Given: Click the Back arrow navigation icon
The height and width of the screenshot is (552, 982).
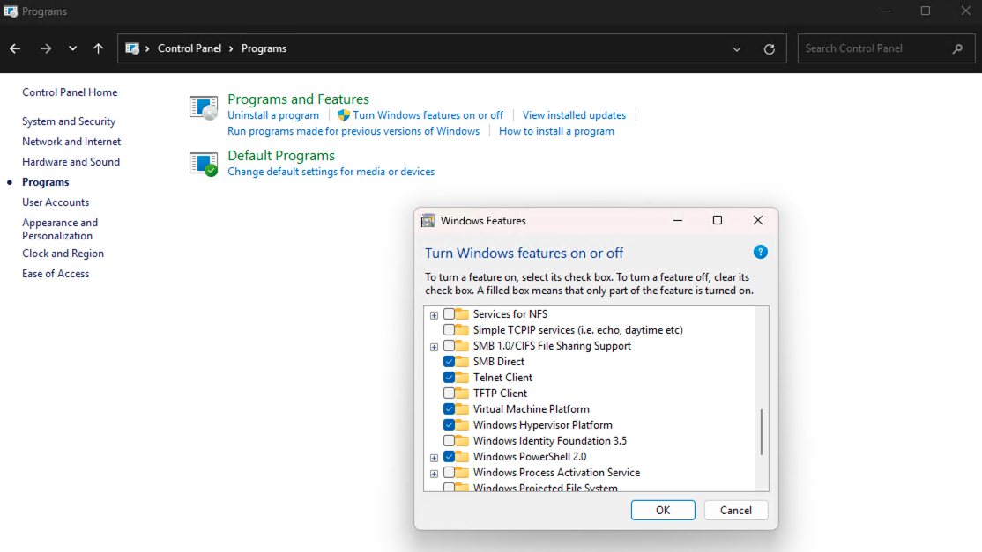Looking at the screenshot, I should 15,48.
